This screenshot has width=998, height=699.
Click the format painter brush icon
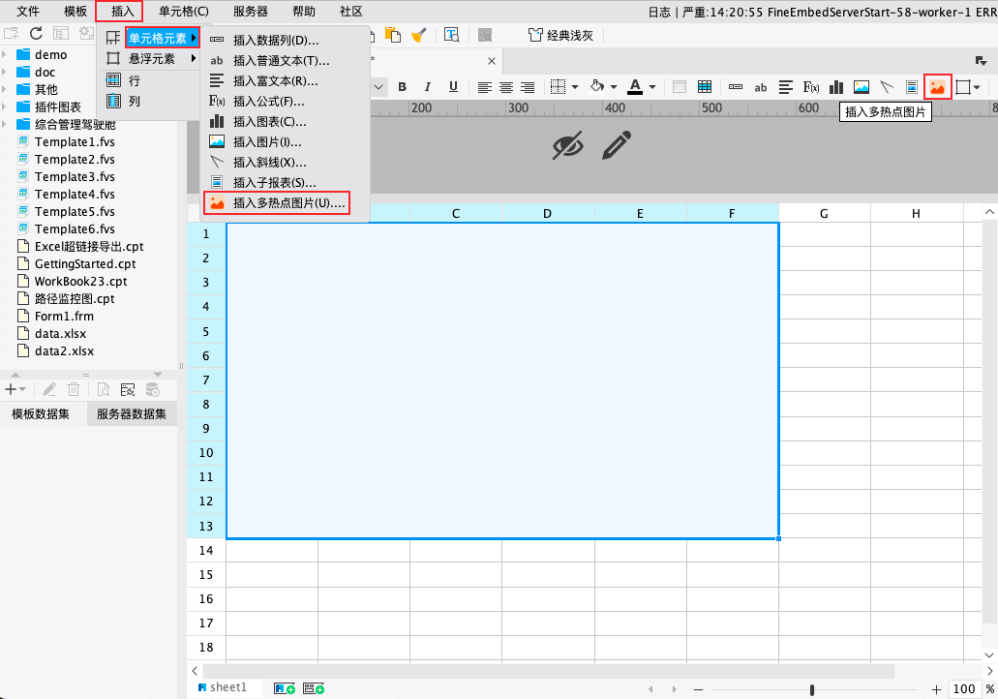coord(418,35)
